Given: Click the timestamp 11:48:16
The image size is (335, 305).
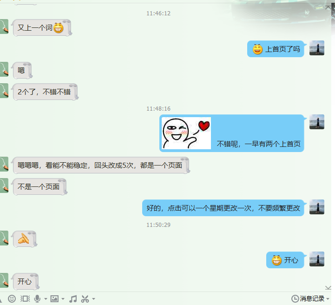Looking at the screenshot, I should 158,109.
